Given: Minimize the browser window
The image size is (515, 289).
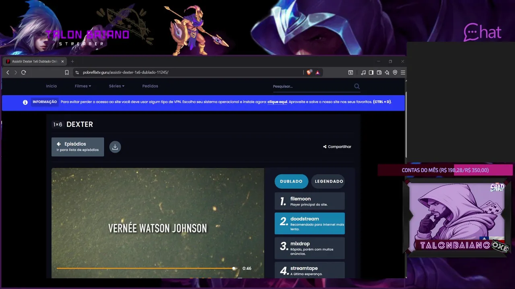Looking at the screenshot, I should 378,61.
